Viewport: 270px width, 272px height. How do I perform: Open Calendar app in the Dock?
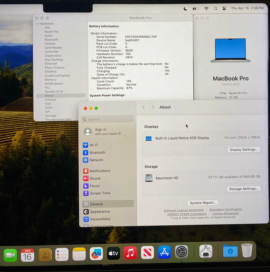click(28, 255)
